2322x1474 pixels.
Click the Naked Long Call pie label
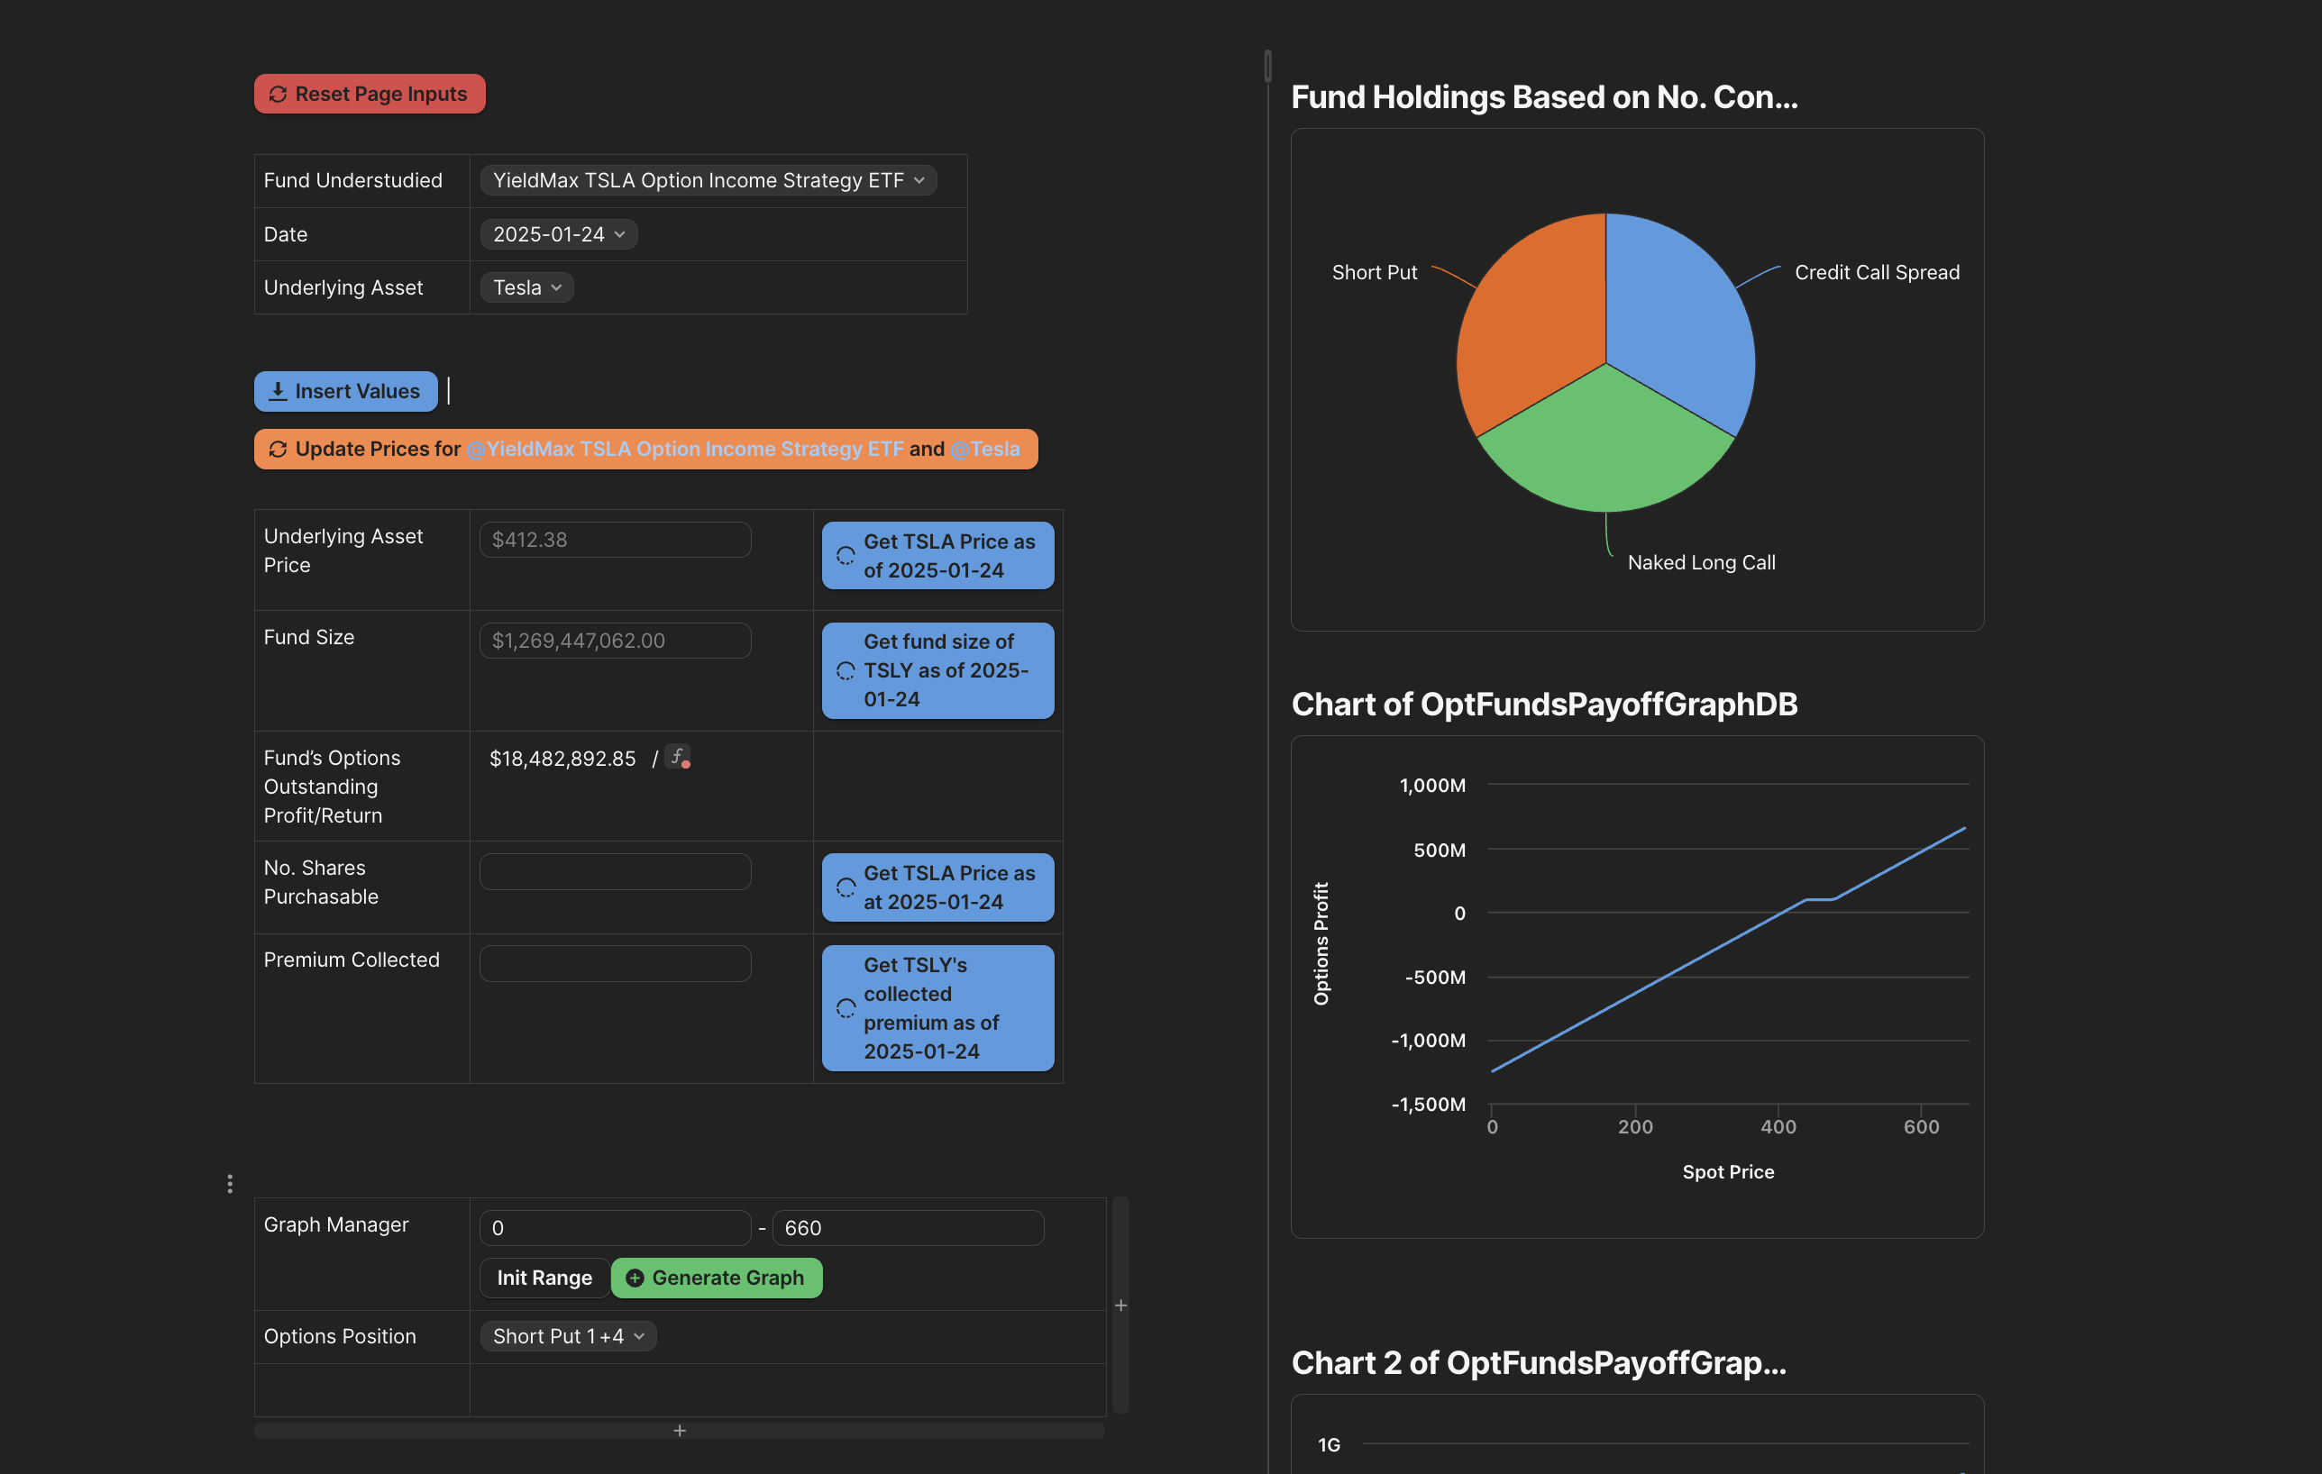[1701, 563]
